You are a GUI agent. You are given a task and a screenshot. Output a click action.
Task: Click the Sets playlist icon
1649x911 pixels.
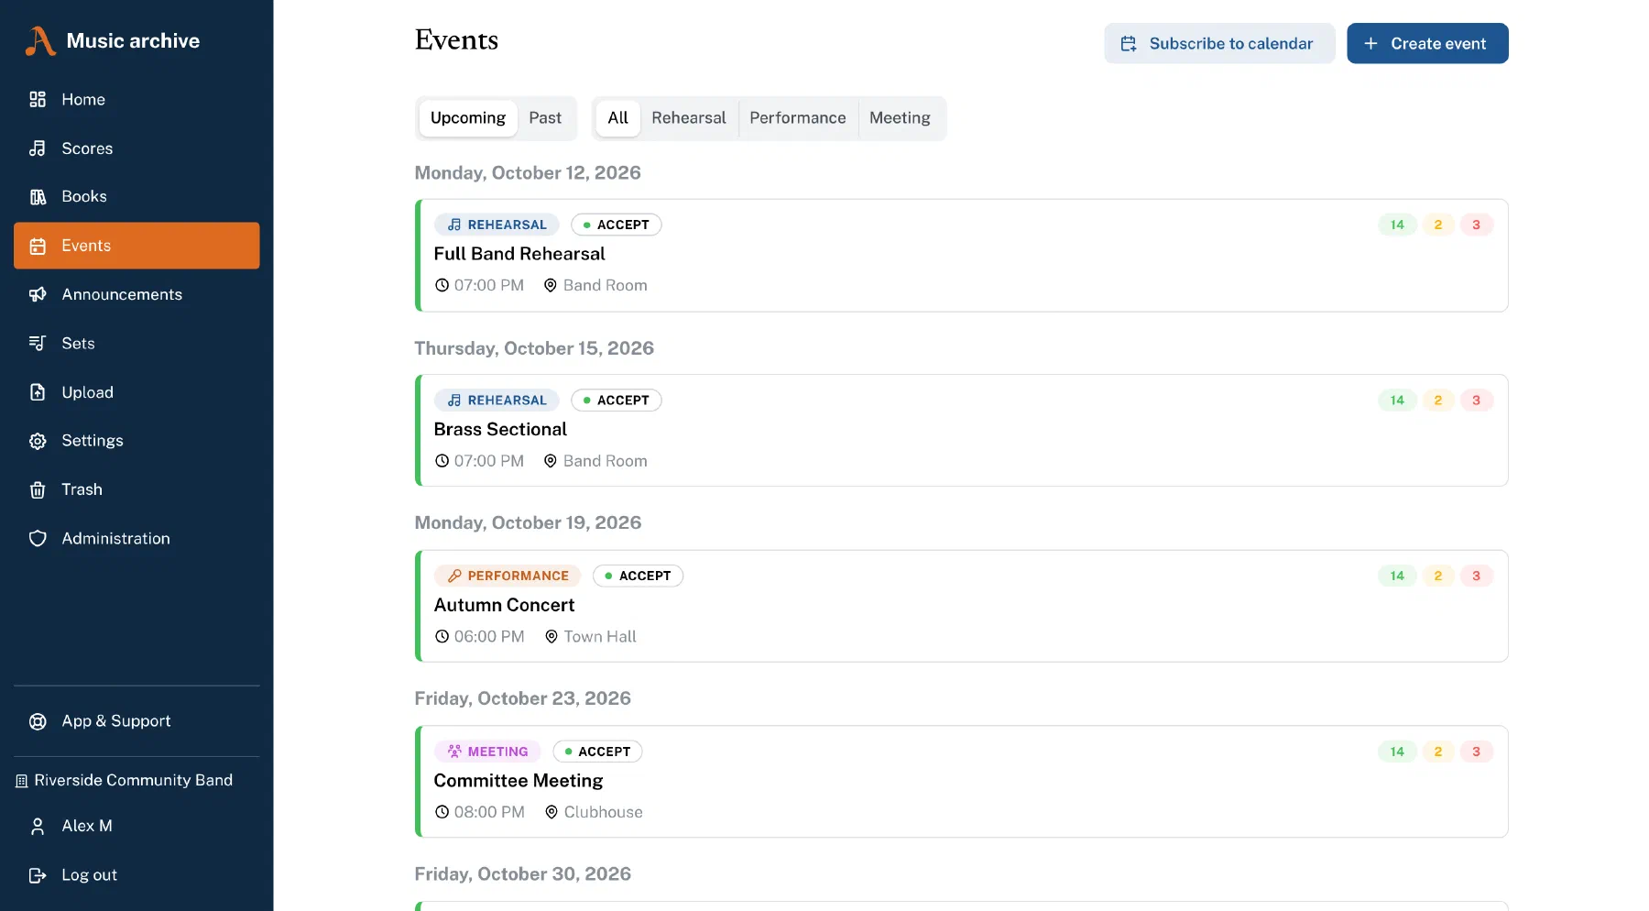point(38,343)
